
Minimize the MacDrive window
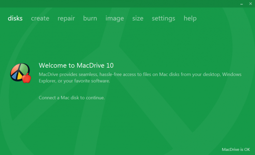(242, 4)
